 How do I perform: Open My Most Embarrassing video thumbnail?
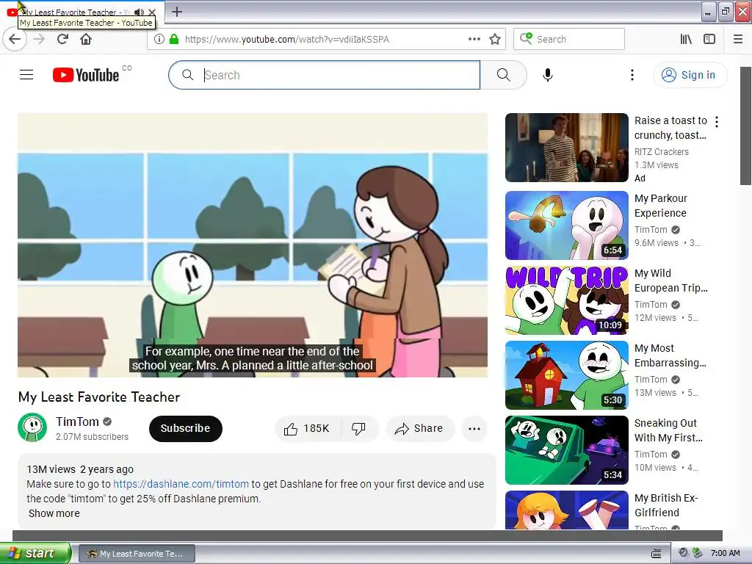point(566,375)
